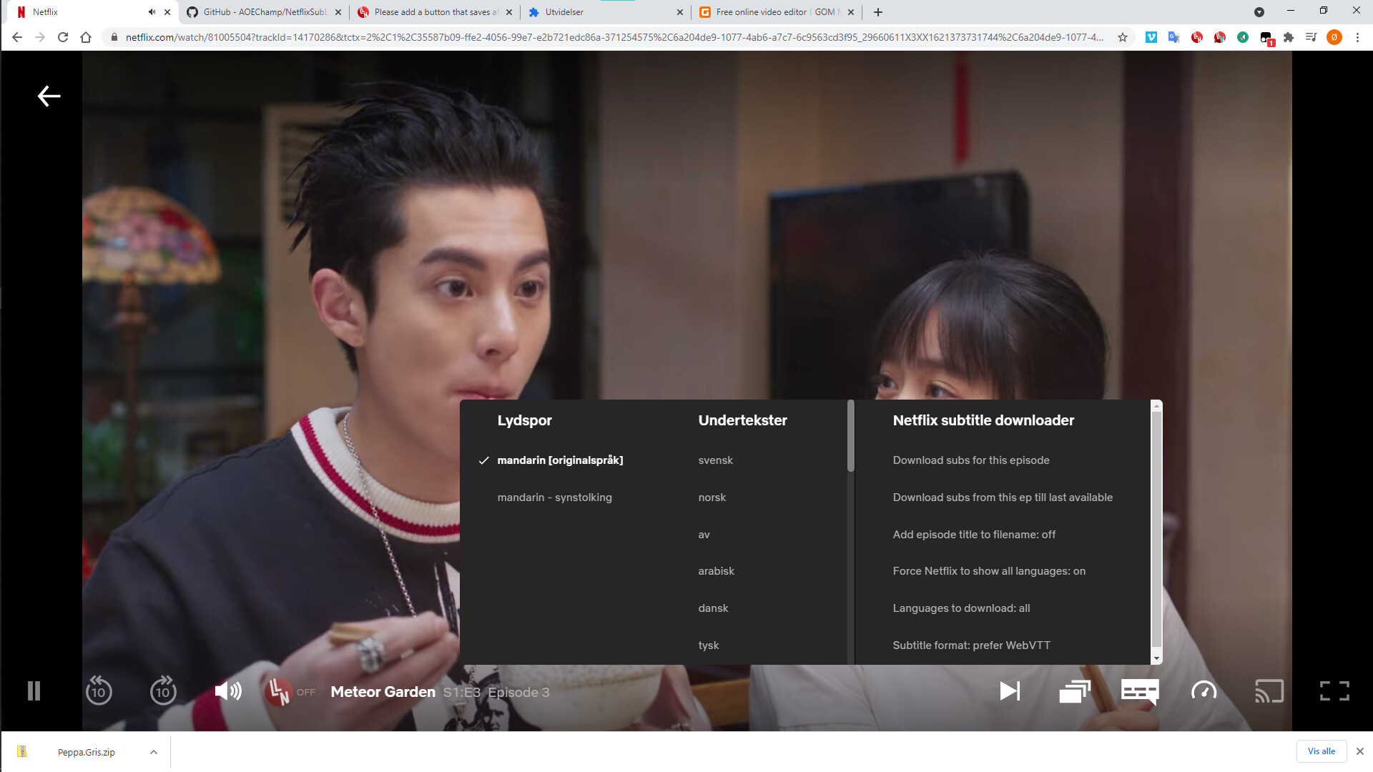Select norsk subtitles

click(x=712, y=498)
